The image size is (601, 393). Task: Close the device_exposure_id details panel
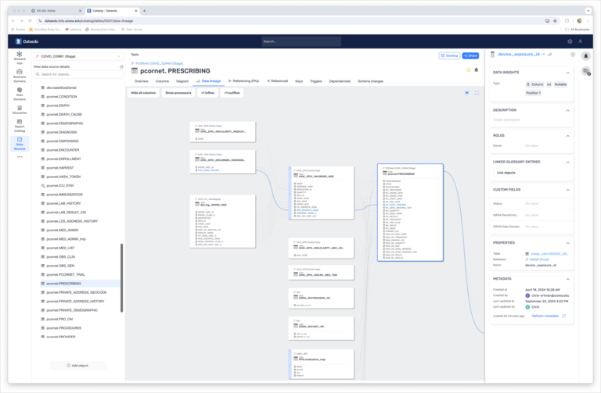573,55
